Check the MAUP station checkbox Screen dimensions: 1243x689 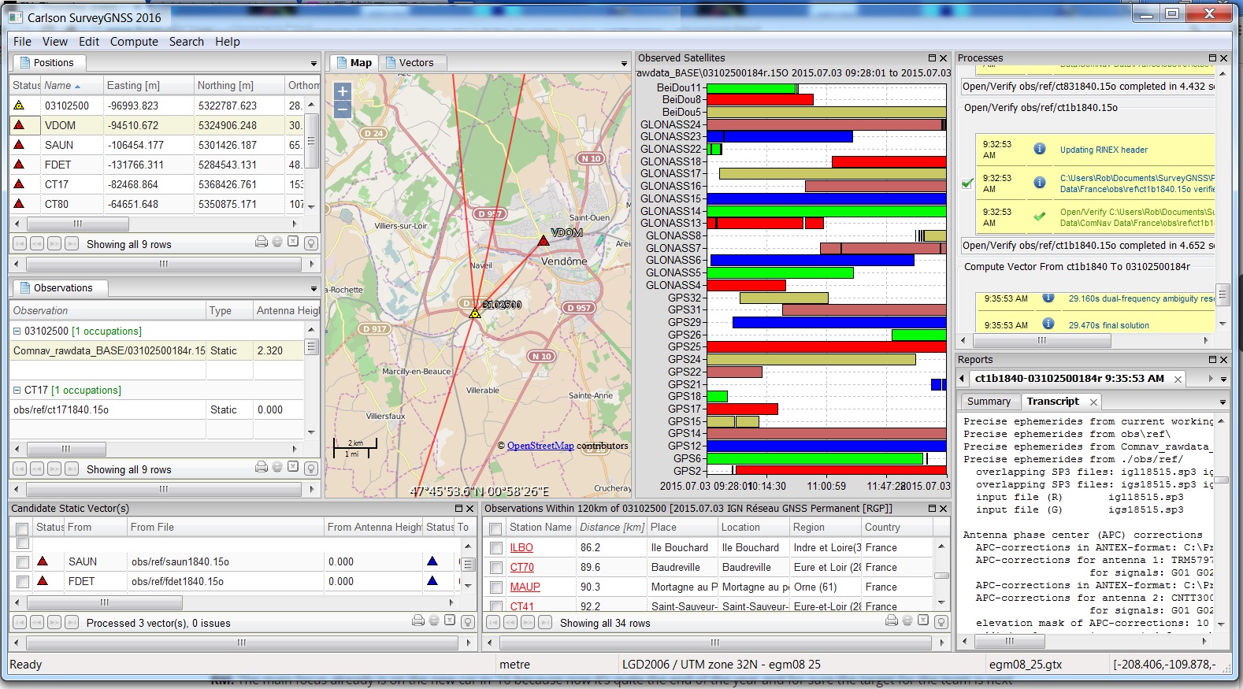tap(495, 587)
